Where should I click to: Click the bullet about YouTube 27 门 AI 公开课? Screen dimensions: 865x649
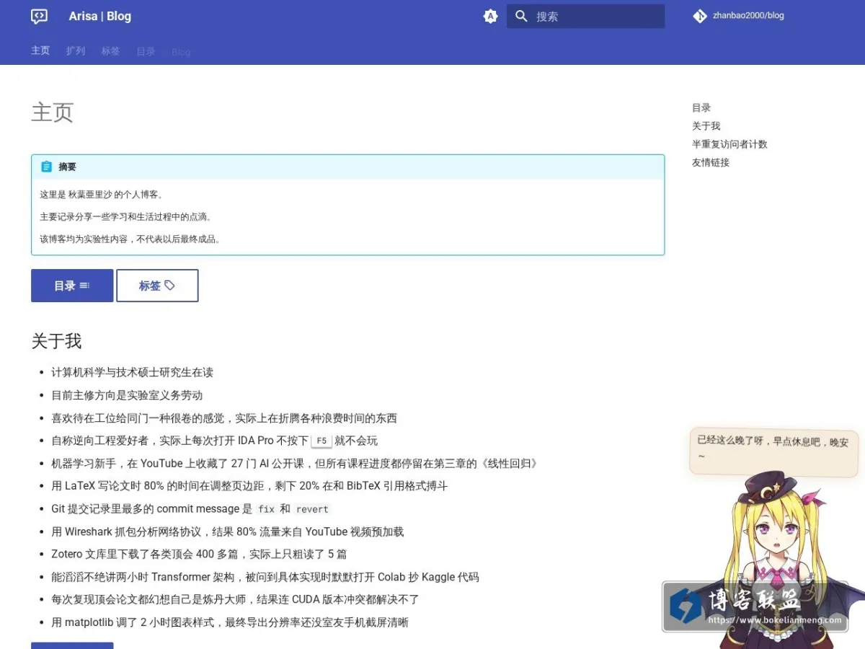click(295, 464)
